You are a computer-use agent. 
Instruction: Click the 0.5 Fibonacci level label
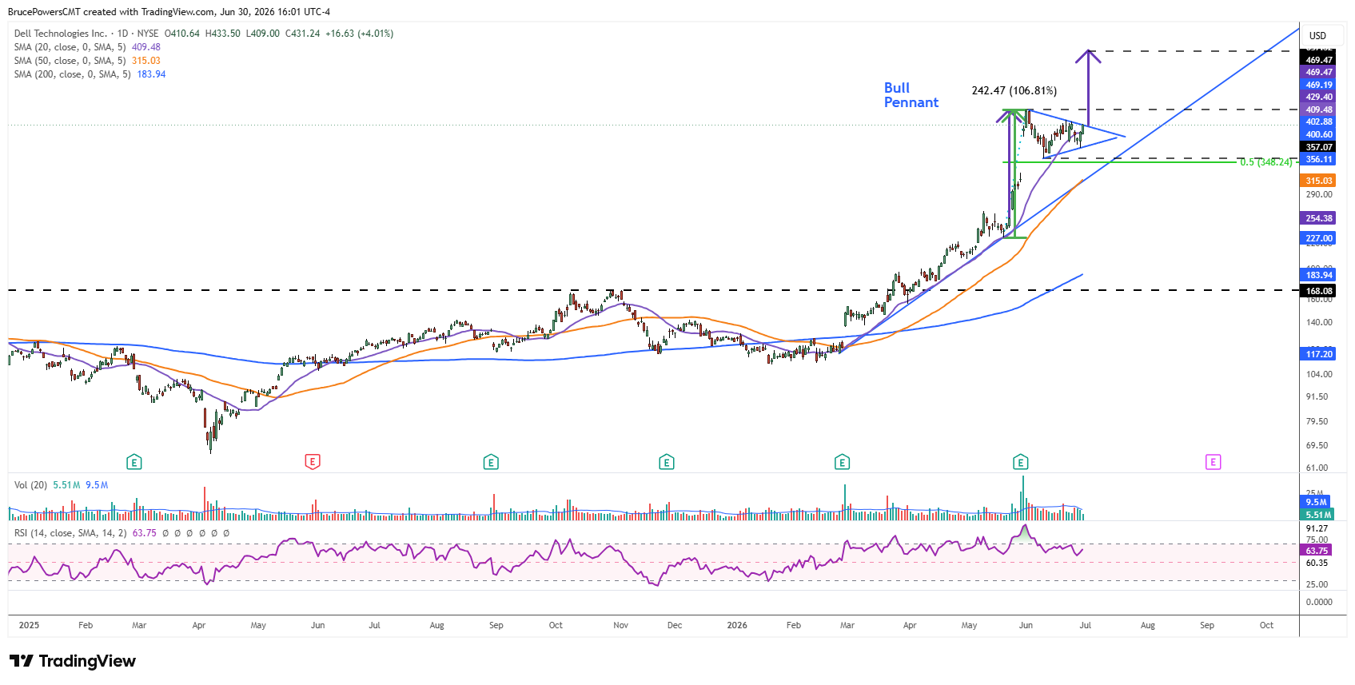[1265, 162]
